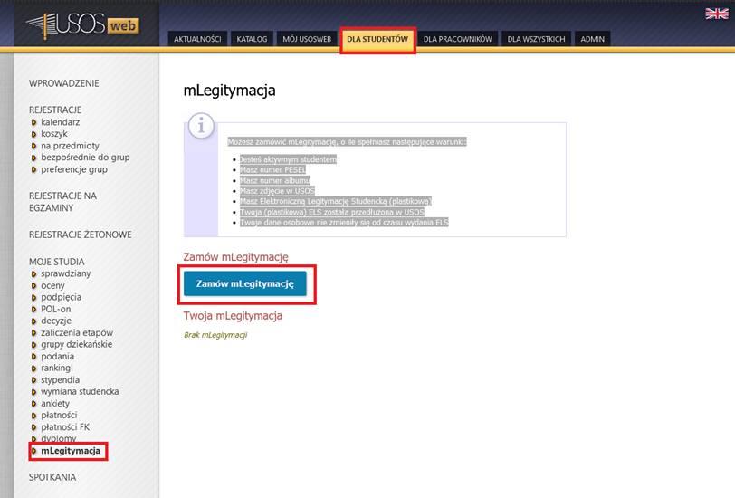This screenshot has width=735, height=498.
Task: Open the koszyk sidebar link
Action: point(54,134)
